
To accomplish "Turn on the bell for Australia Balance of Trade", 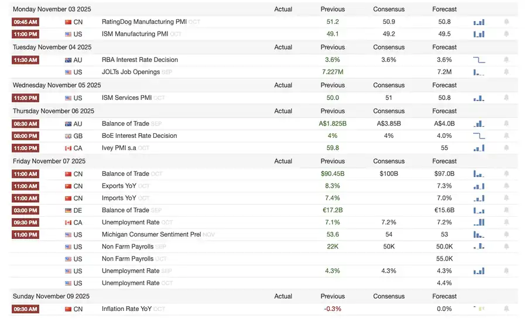I will [507, 124].
